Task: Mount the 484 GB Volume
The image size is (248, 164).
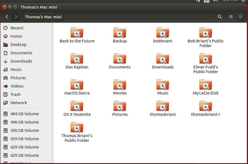Action: coord(26,114)
